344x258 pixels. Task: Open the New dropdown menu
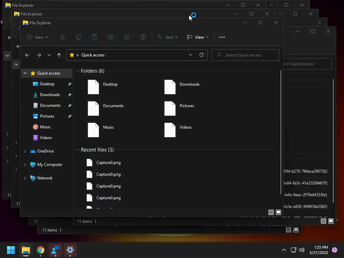[37, 37]
